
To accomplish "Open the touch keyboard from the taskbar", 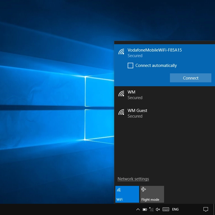I will (166, 209).
